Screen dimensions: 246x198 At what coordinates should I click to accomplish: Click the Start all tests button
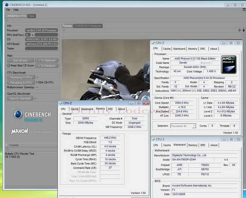pos(20,61)
